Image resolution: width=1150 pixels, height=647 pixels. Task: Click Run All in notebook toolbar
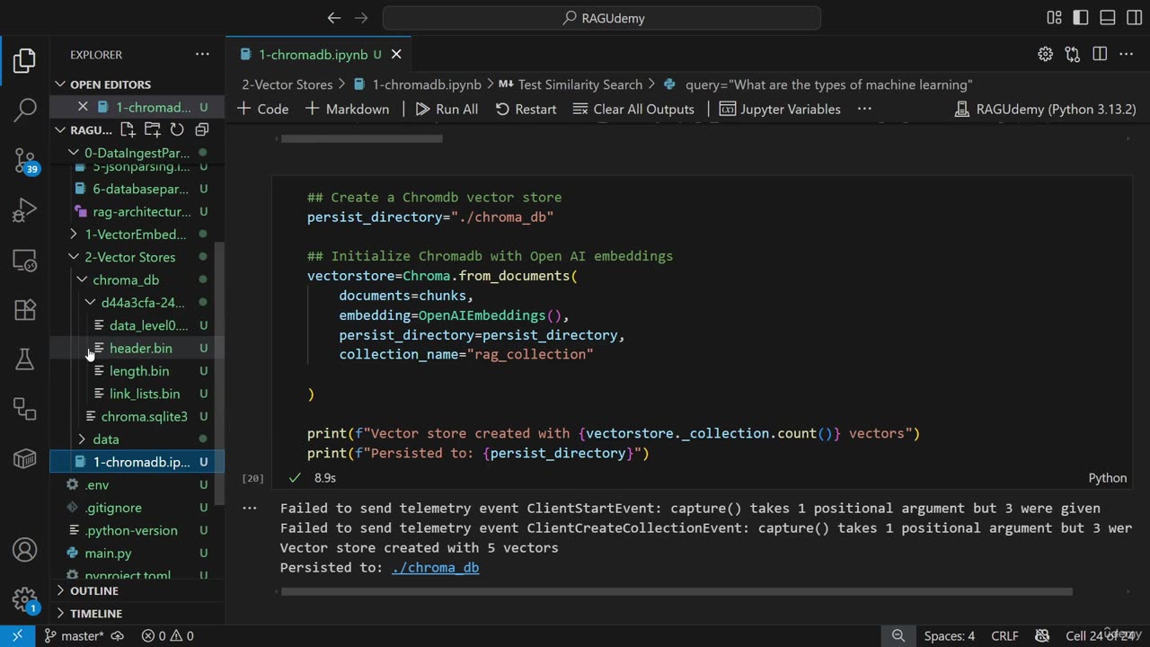(x=447, y=109)
